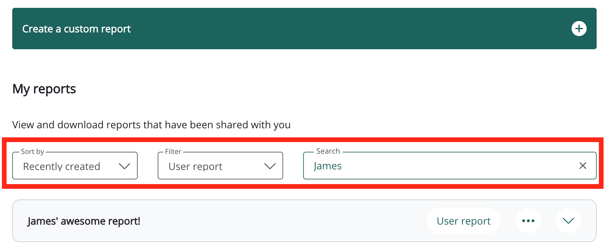Click the 'View and download reports' description text
The image size is (607, 249).
click(151, 125)
